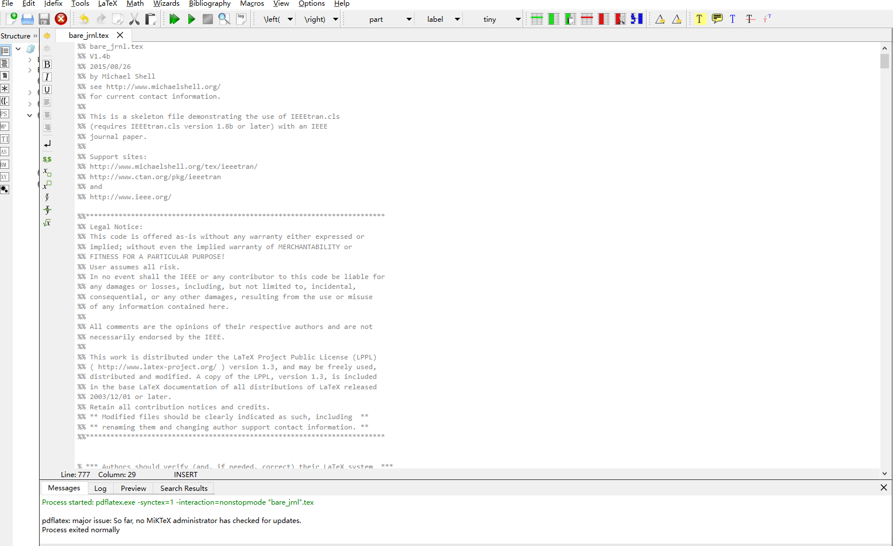The height and width of the screenshot is (546, 893).
Task: Run Build & View with double green arrows
Action: pos(175,19)
